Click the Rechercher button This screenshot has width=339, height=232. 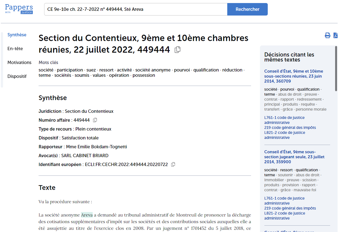coord(247,9)
